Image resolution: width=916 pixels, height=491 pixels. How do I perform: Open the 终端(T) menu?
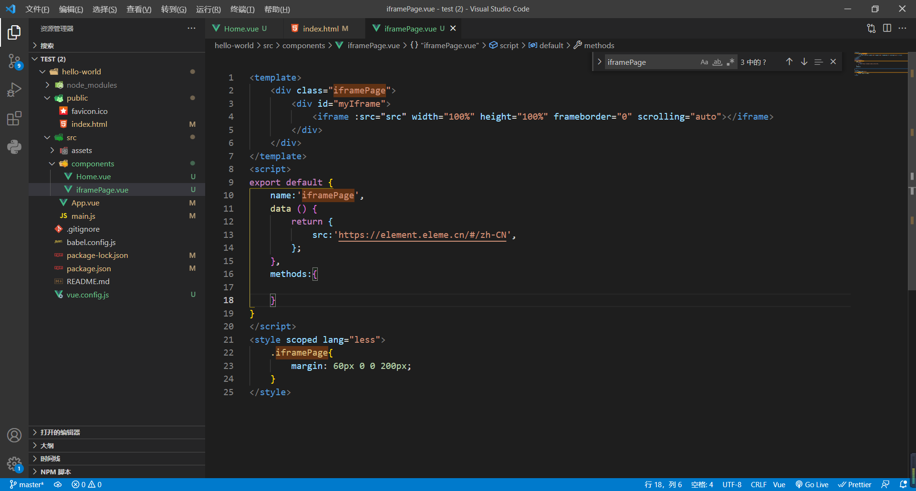pos(242,10)
